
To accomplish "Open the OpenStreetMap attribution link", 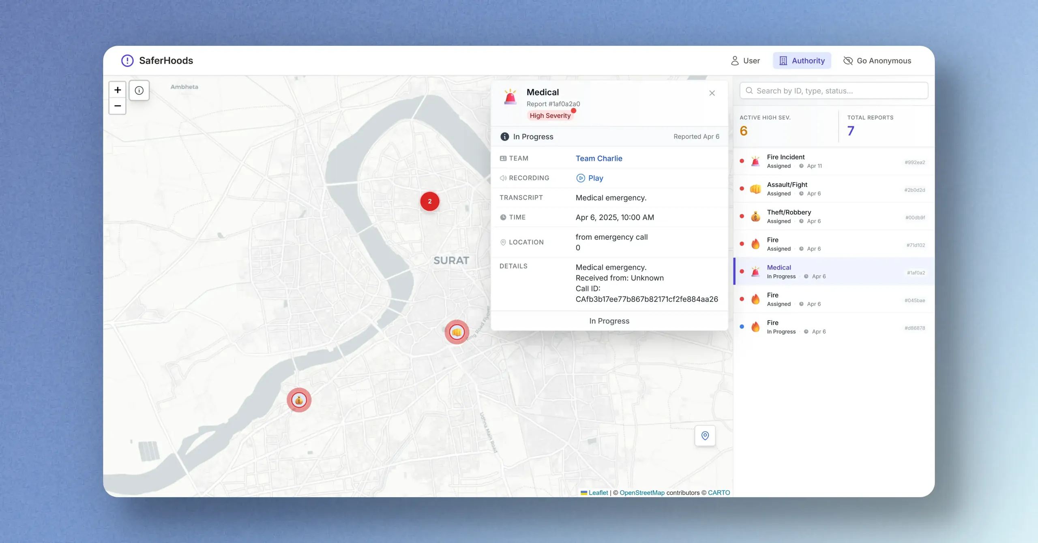I will 642,493.
